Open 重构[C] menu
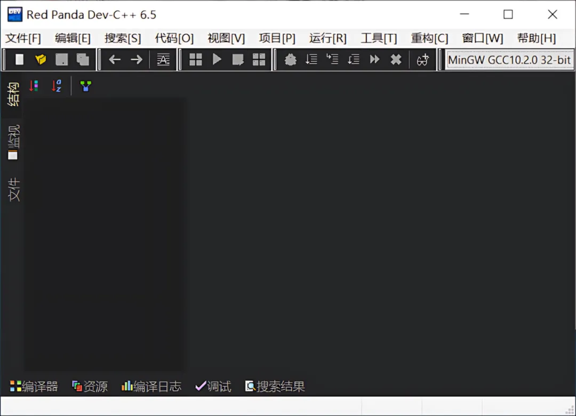 point(429,38)
